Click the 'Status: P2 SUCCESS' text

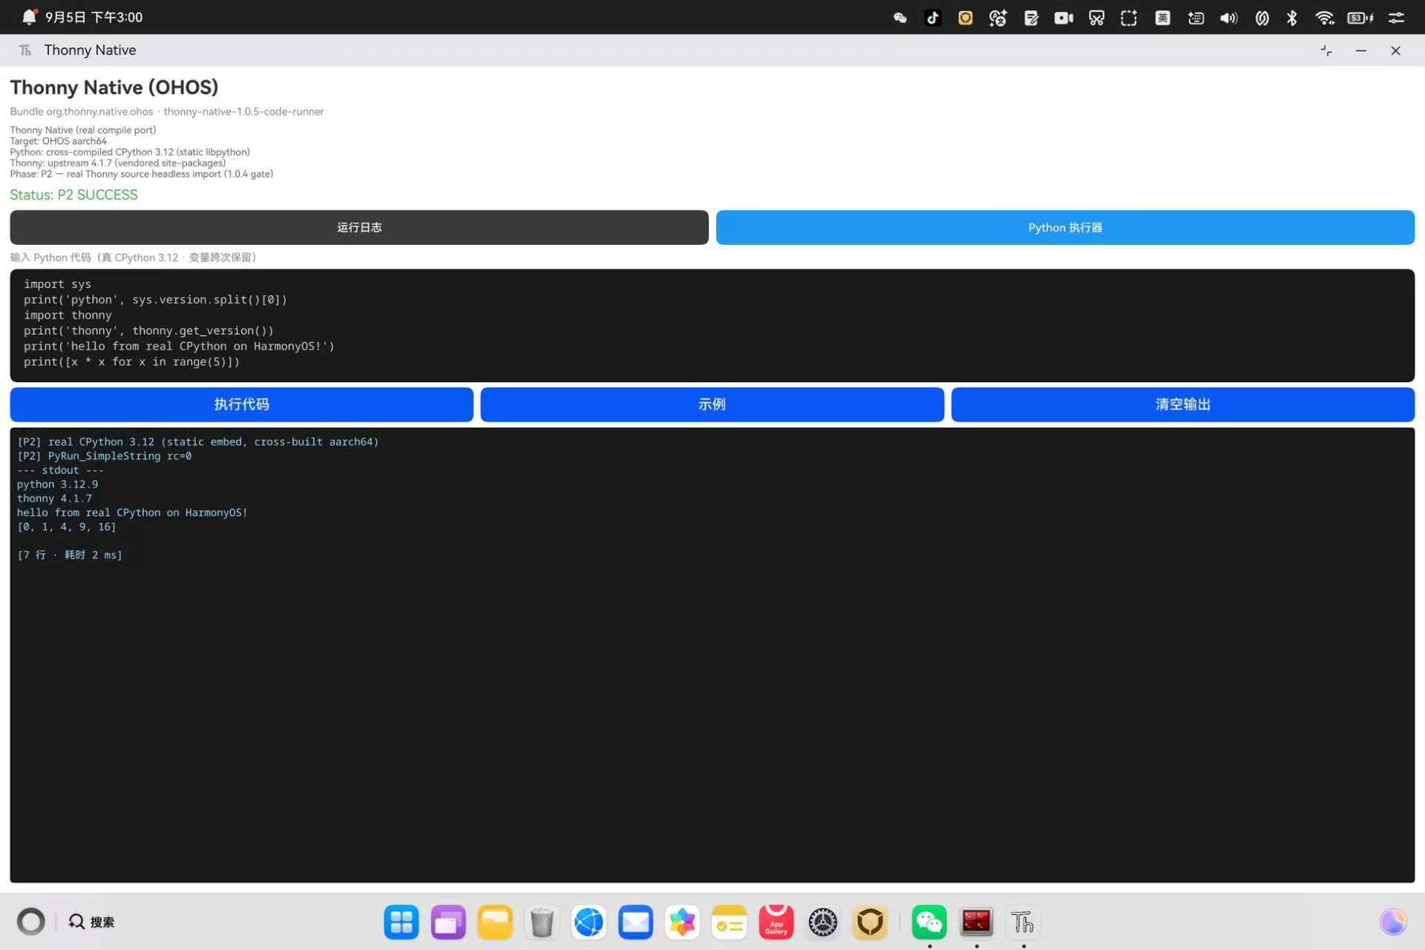[x=73, y=194]
